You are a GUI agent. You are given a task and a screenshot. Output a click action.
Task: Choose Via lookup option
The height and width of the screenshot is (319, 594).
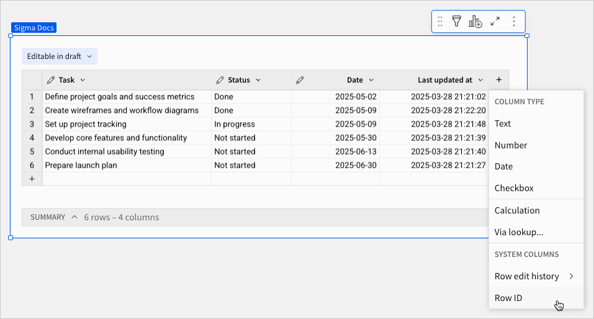pyautogui.click(x=519, y=232)
